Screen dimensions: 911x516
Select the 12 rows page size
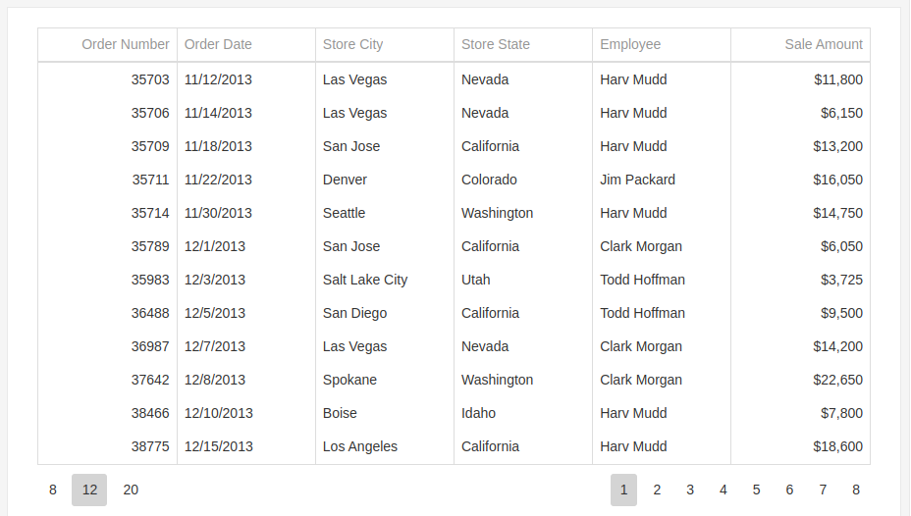coord(89,490)
